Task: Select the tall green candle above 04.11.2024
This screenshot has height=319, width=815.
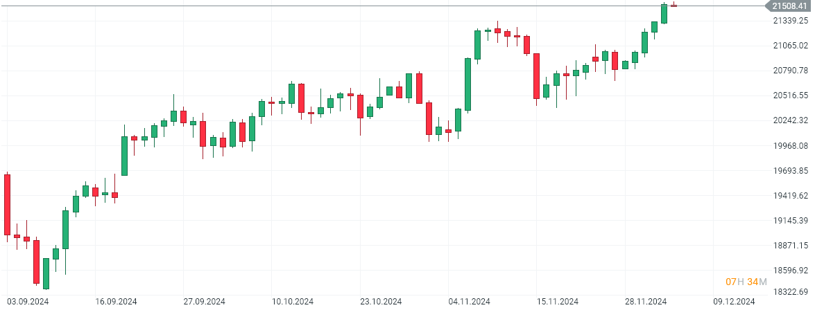Action: [x=468, y=84]
